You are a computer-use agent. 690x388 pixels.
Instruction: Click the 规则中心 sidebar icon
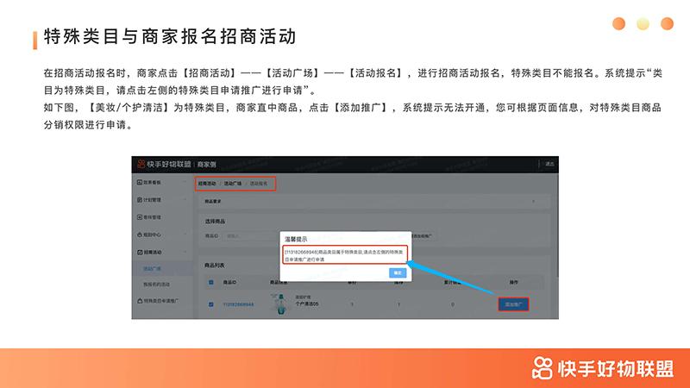[x=139, y=234]
